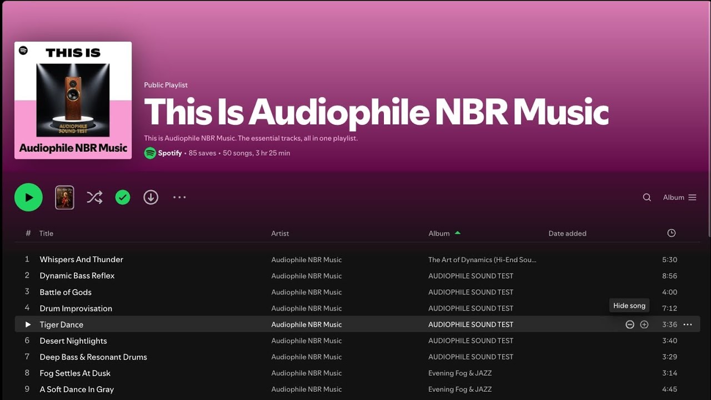
Task: Add Tiger Dance to Liked Songs
Action: [644, 324]
